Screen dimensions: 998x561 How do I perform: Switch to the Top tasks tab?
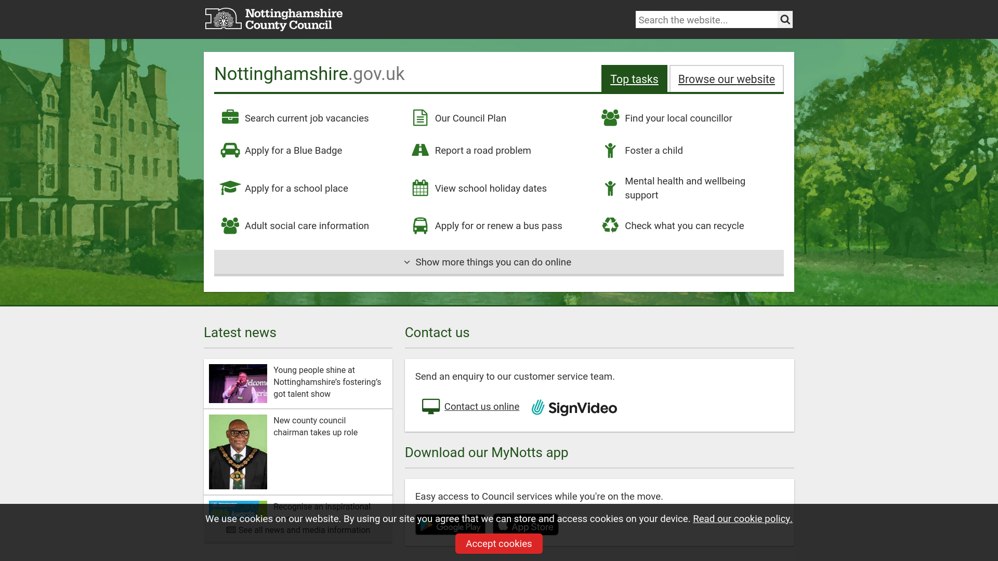634,79
